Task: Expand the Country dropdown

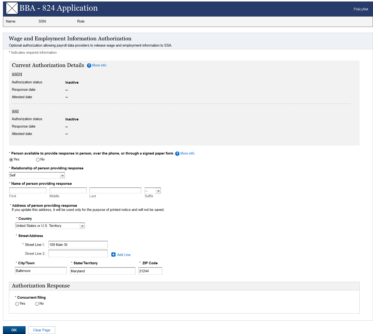Action: (50, 226)
